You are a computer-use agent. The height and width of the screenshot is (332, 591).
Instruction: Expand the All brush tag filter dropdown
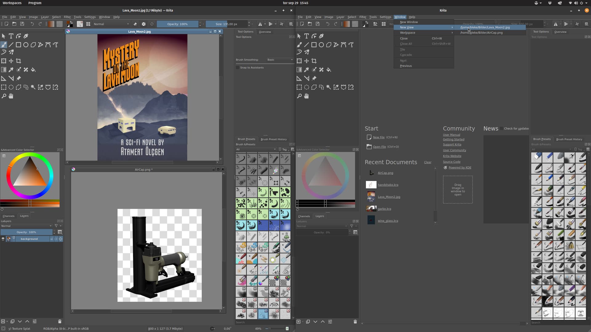click(x=256, y=149)
